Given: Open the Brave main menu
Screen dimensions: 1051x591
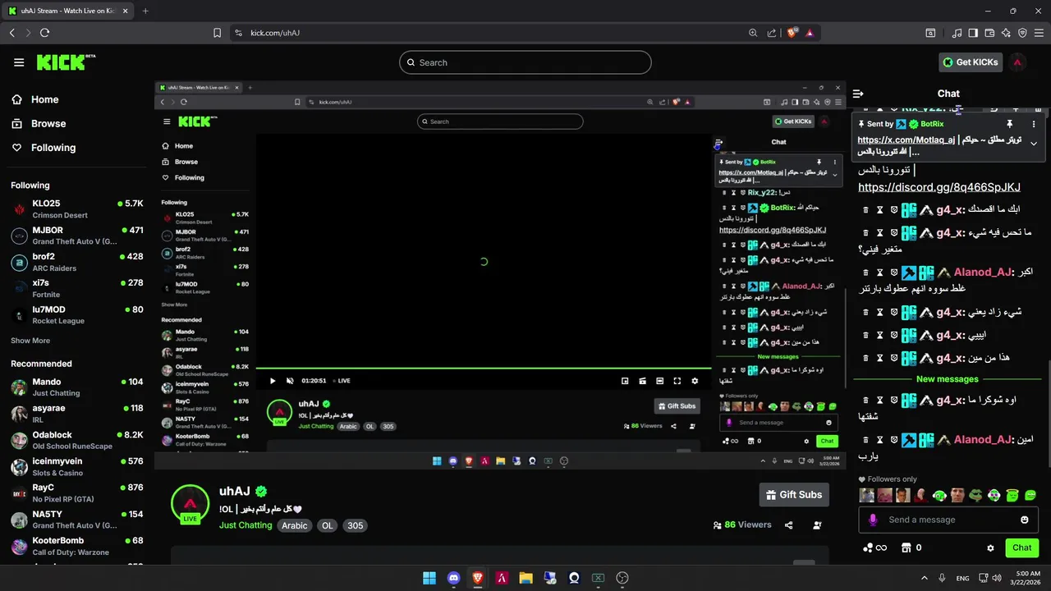Looking at the screenshot, I should click(1039, 33).
